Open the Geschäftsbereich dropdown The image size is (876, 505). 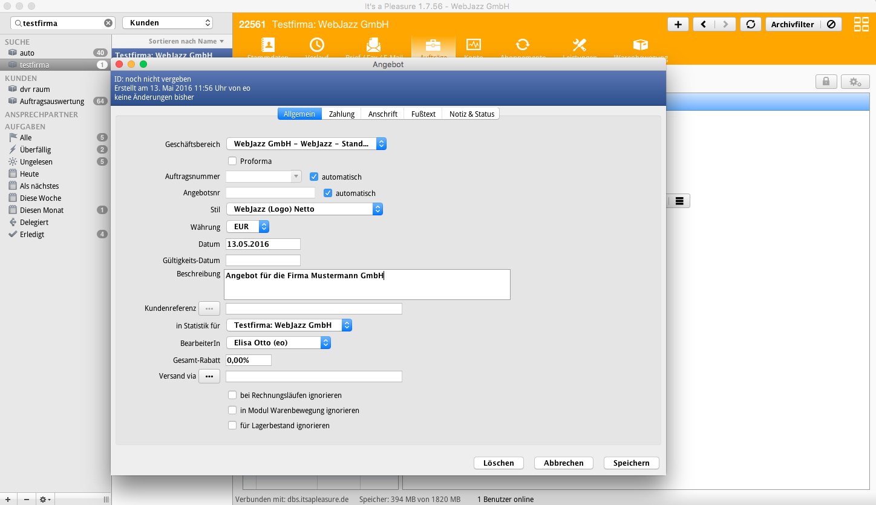click(306, 144)
